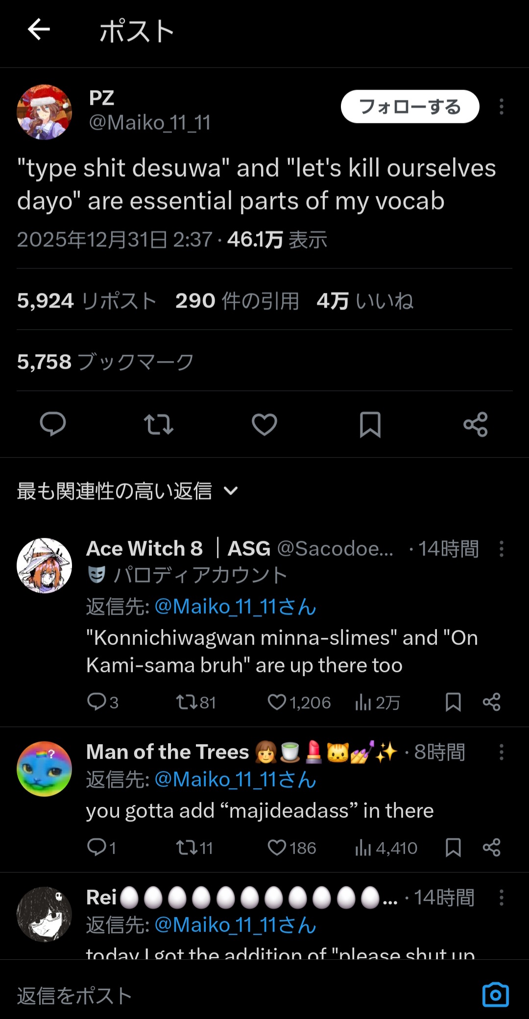Image resolution: width=529 pixels, height=1019 pixels.
Task: View analytics on Ace Witch 8's reply
Action: point(377,703)
